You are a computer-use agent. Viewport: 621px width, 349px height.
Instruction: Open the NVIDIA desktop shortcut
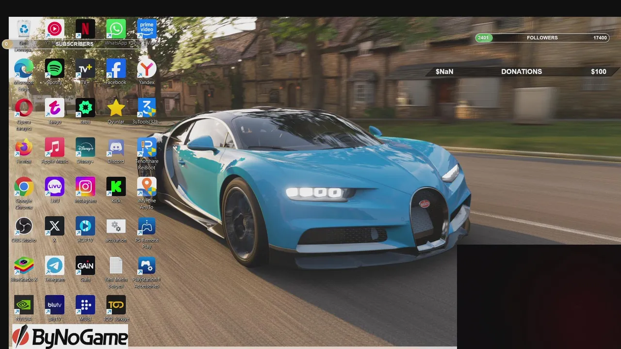[24, 305]
